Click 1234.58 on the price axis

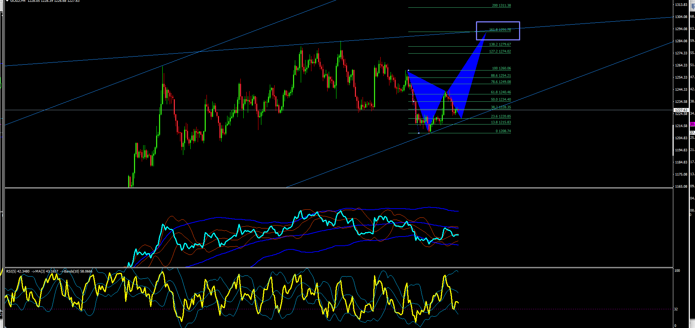pos(681,102)
